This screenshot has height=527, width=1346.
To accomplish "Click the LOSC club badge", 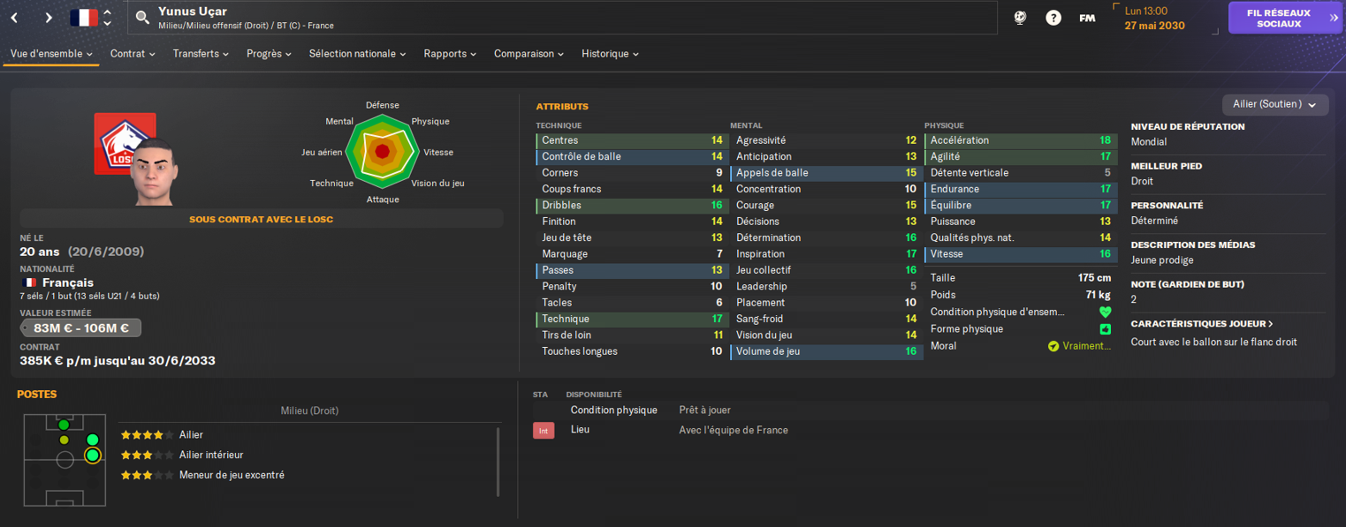I will point(125,143).
